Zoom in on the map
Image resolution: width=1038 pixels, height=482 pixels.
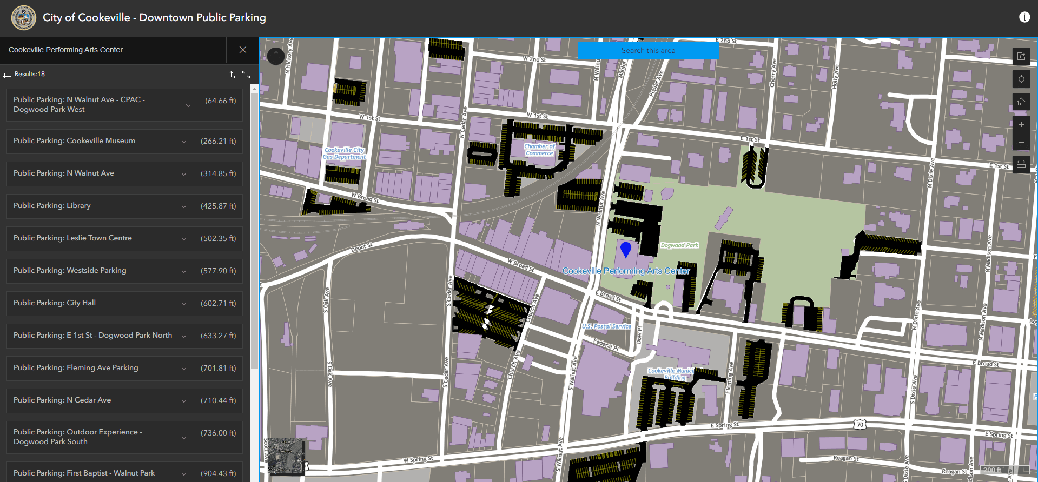coord(1021,125)
